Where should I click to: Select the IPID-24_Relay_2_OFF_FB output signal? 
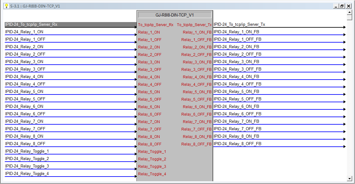(279, 54)
